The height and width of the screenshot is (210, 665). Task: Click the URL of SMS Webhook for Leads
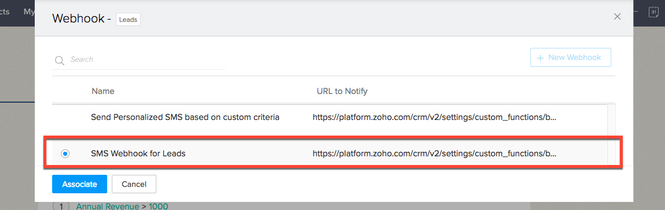coord(434,154)
